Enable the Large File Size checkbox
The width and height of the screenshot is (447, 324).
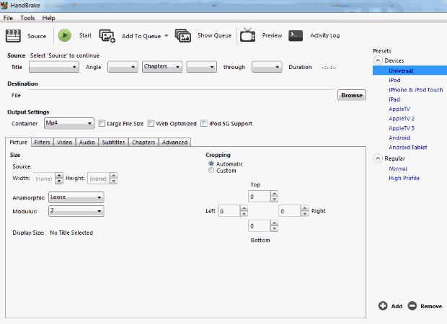coord(102,124)
